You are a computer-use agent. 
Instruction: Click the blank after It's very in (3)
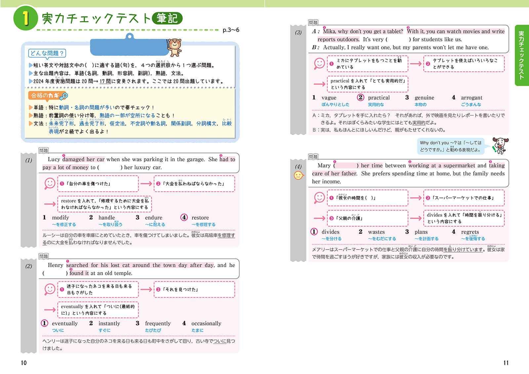(x=398, y=39)
